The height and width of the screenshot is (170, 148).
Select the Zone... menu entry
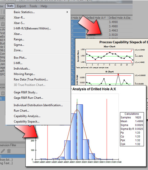[x=38, y=50]
